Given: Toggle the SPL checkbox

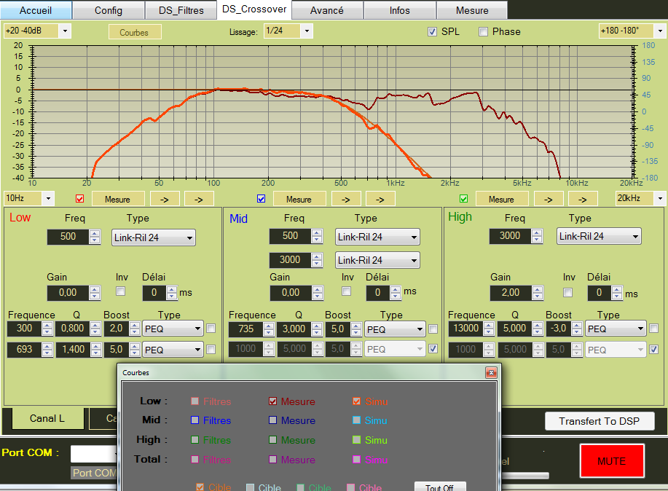Looking at the screenshot, I should tap(432, 31).
